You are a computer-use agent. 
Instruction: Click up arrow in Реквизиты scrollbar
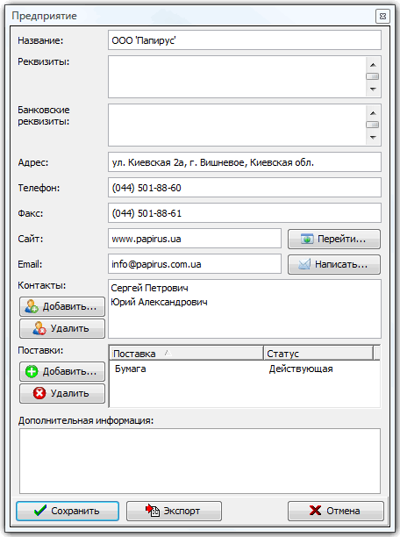point(373,65)
